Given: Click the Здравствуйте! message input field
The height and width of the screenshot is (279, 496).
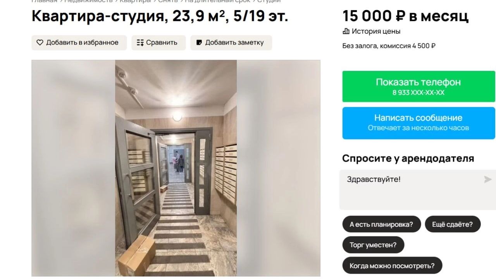Looking at the screenshot, I should (x=417, y=189).
